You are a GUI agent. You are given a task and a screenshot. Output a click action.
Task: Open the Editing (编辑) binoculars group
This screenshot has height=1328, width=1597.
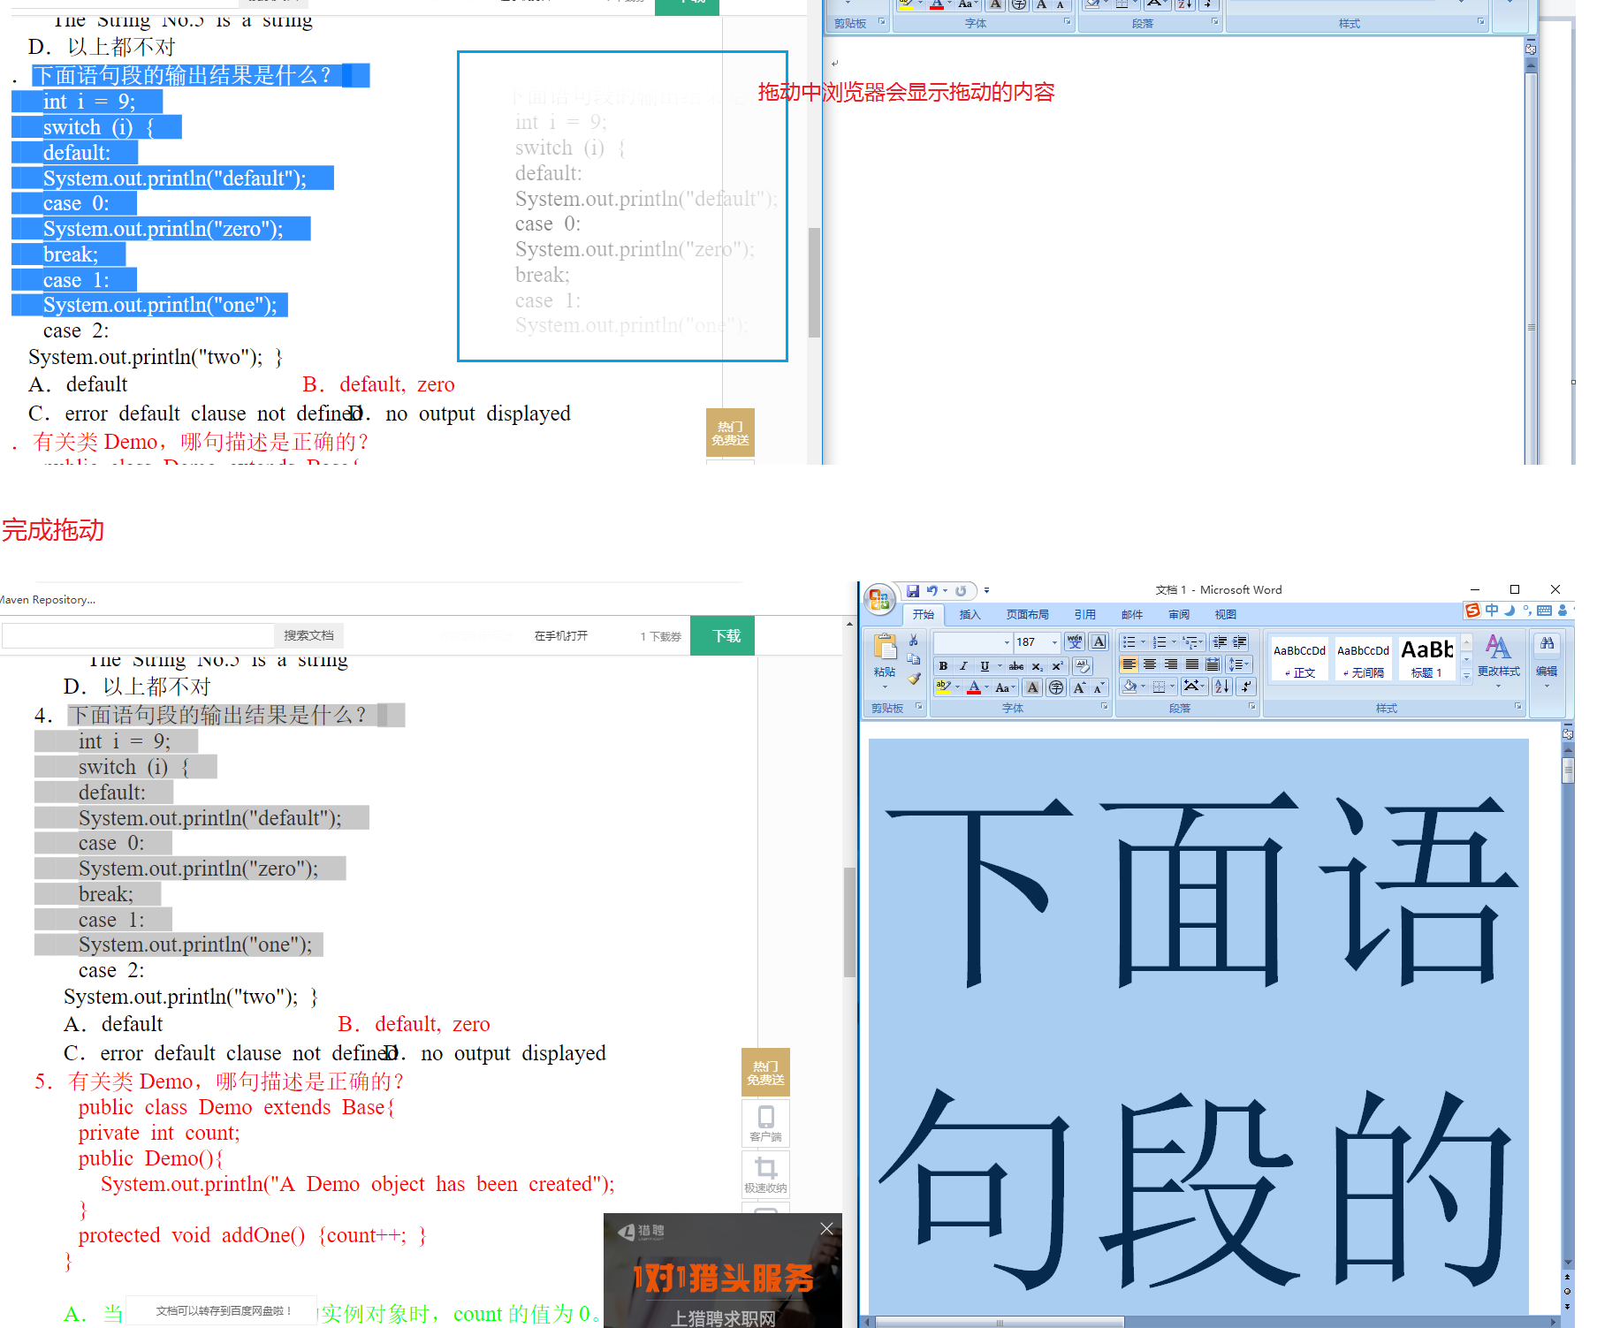click(x=1547, y=660)
